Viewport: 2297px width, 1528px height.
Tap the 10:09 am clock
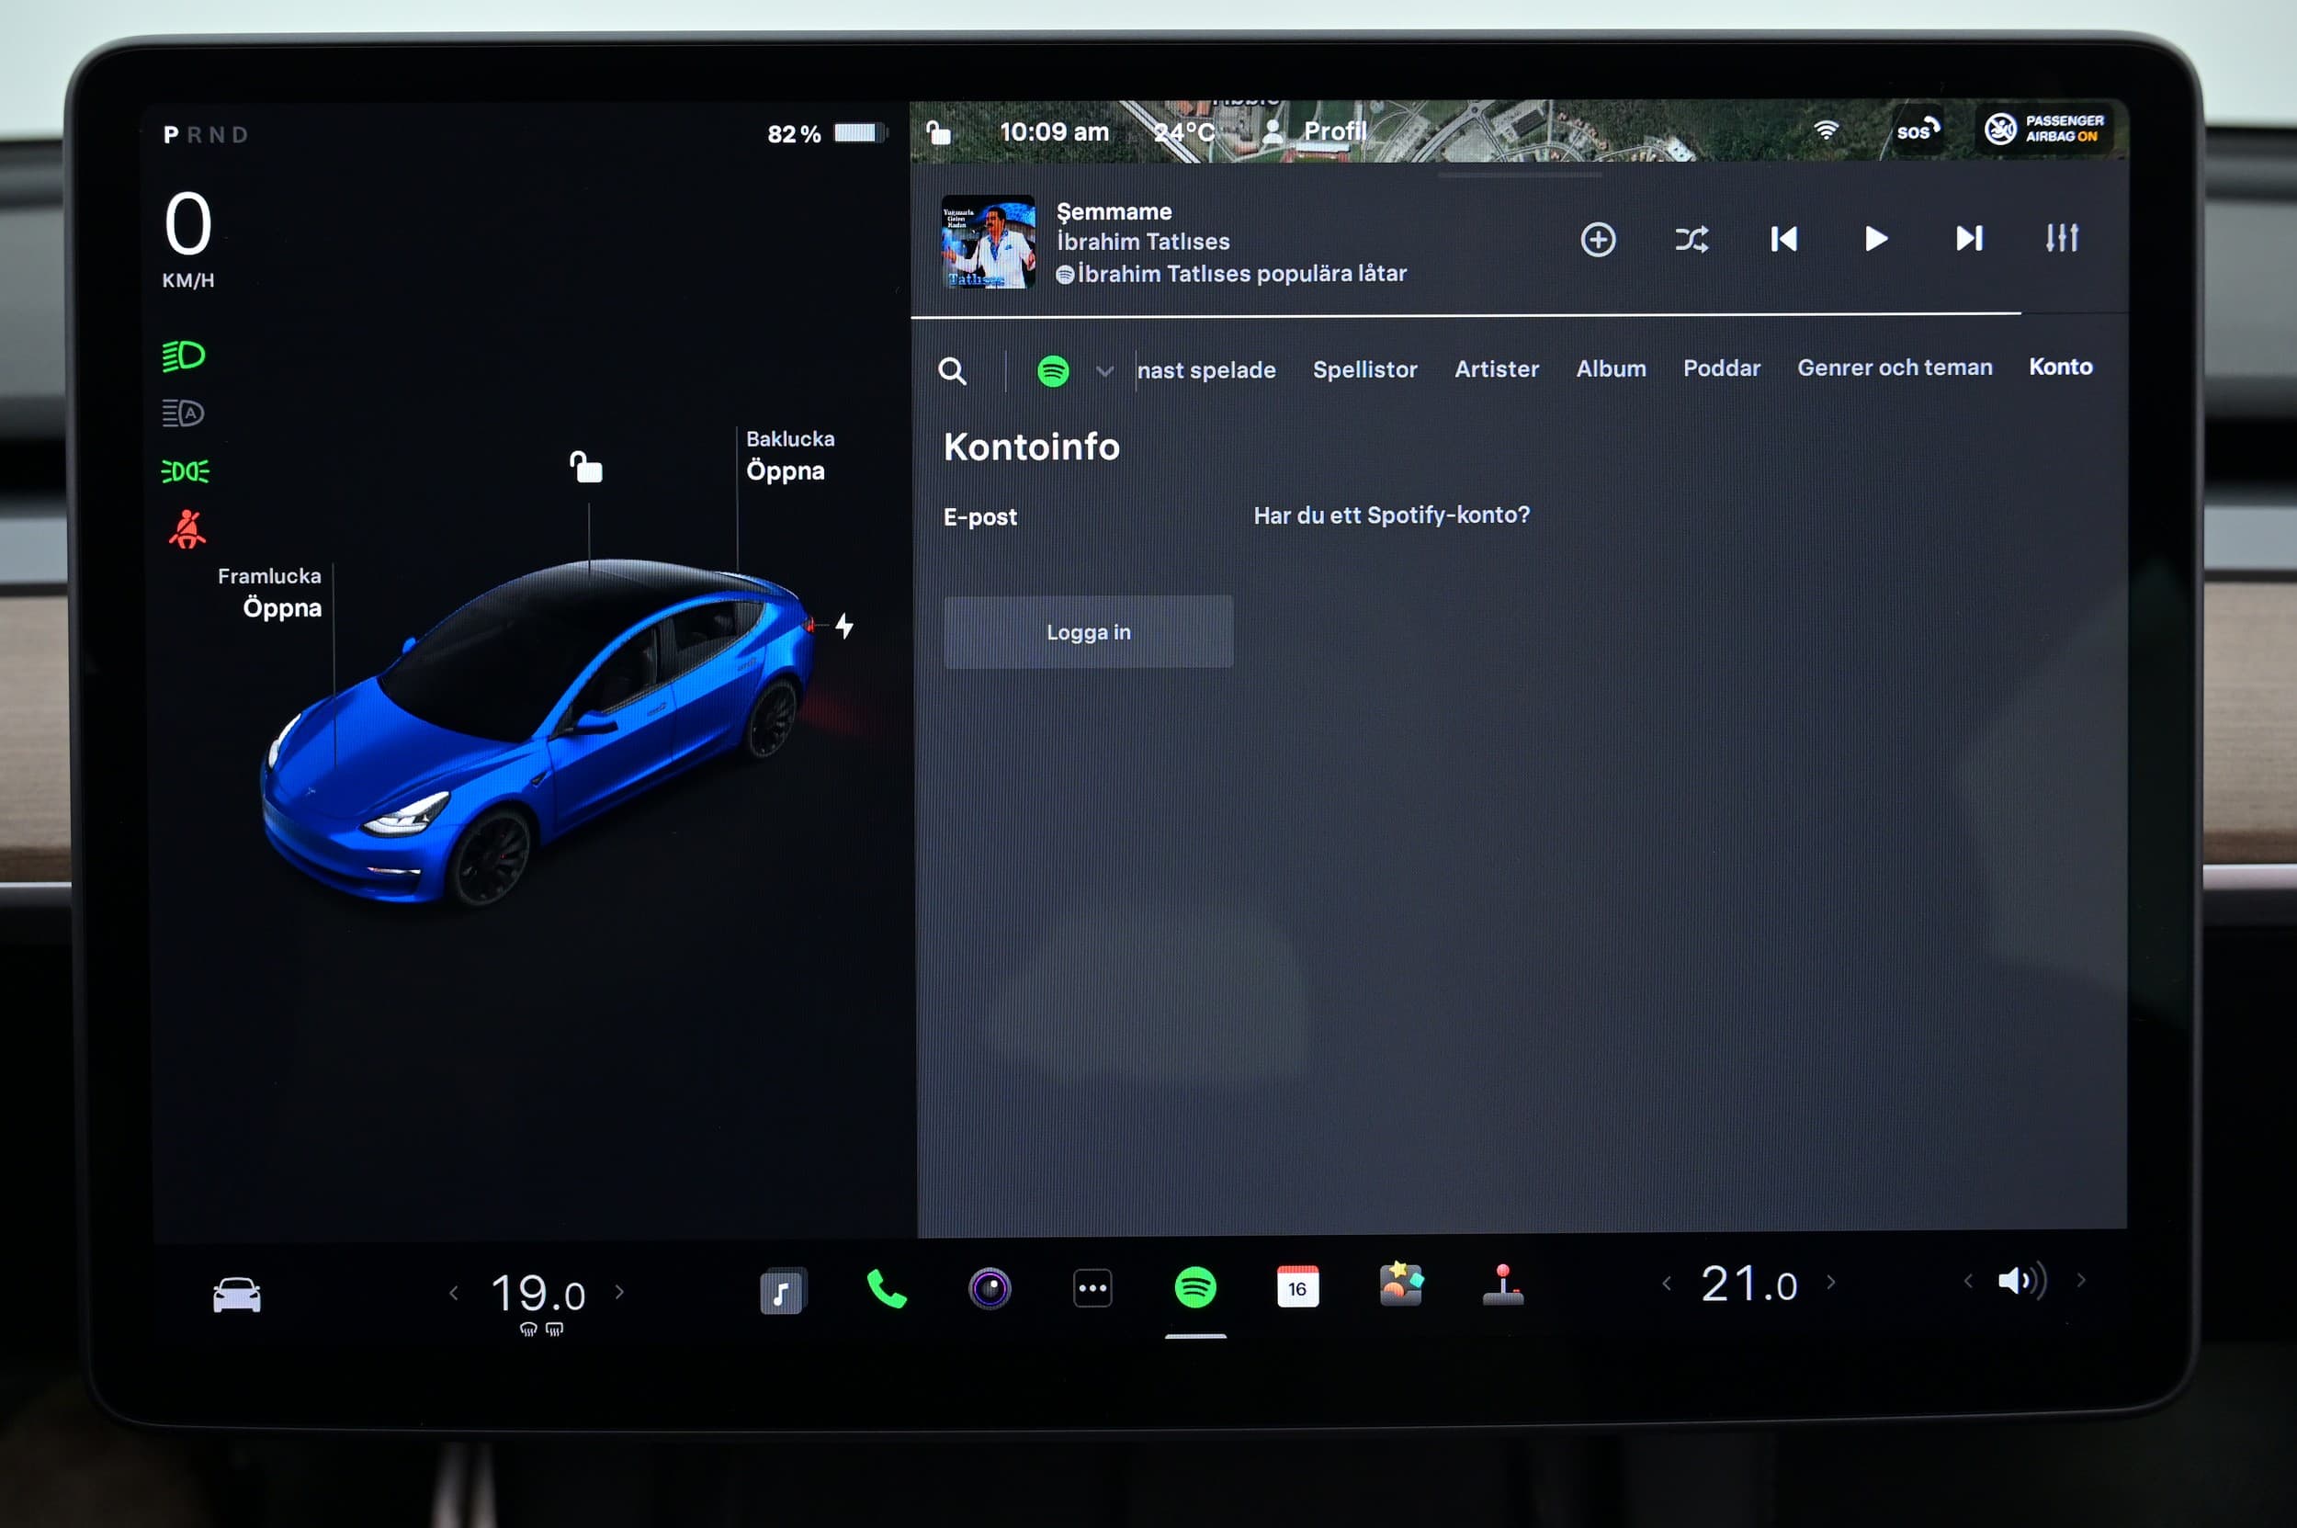[x=1054, y=131]
